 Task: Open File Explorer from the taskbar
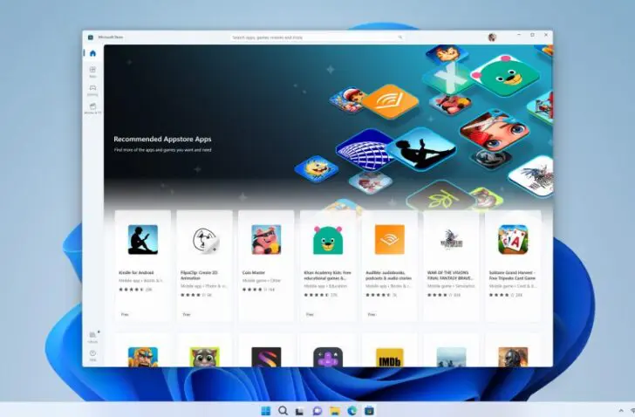(335, 411)
